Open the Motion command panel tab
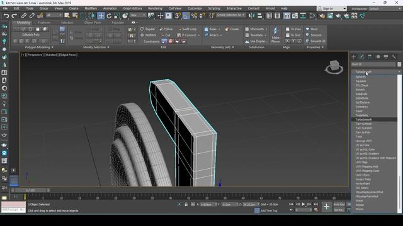 [x=378, y=57]
